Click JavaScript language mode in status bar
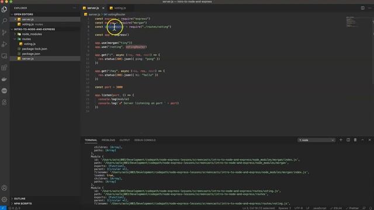This screenshot has width=374, height=210. coord(320,208)
